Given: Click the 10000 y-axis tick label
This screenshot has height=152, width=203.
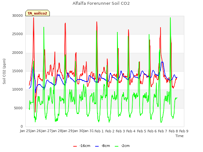Looking at the screenshot, I should [x=17, y=89].
